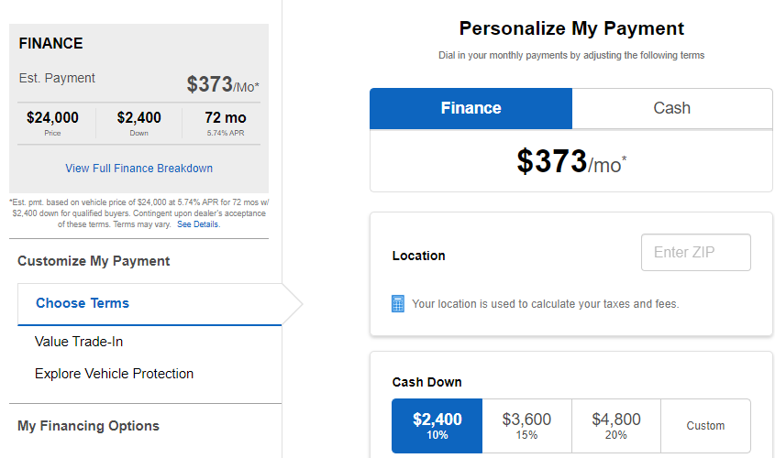Choose Custom cash down amount
The width and height of the screenshot is (775, 458).
(706, 426)
